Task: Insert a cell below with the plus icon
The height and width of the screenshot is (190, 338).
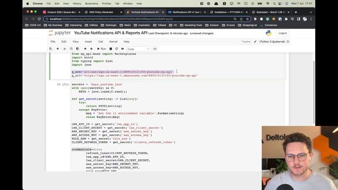Action: 58,49
